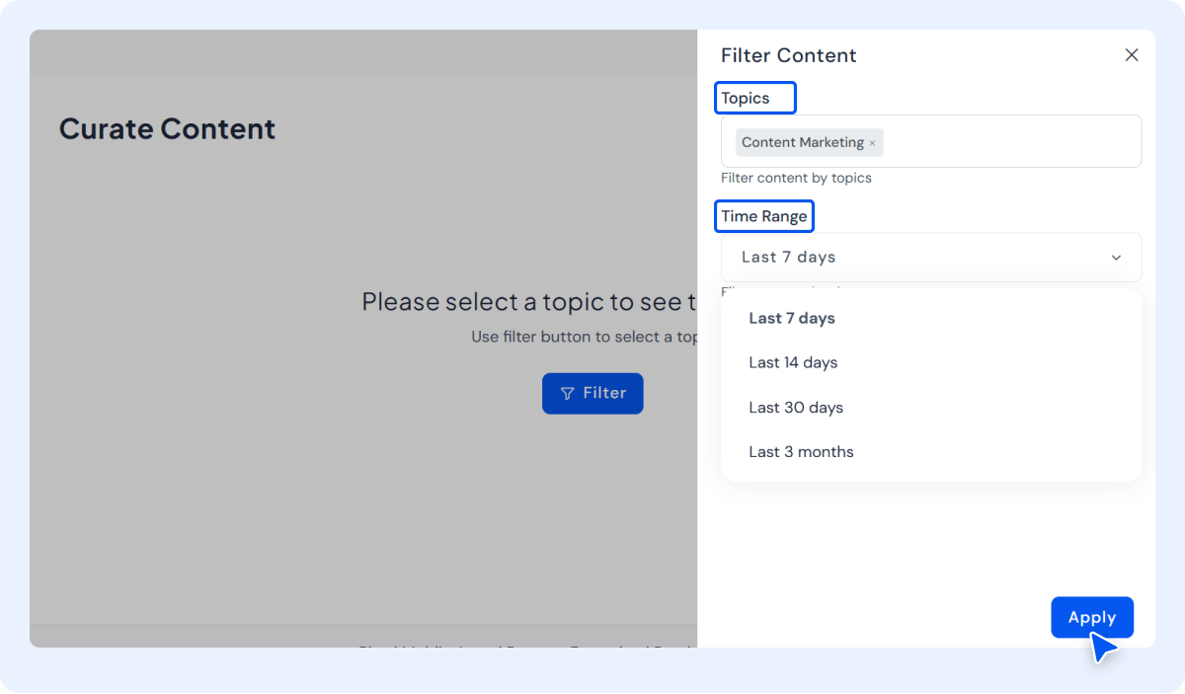1185x694 pixels.
Task: Click the 'Use filter button' helper text
Action: [x=584, y=337]
